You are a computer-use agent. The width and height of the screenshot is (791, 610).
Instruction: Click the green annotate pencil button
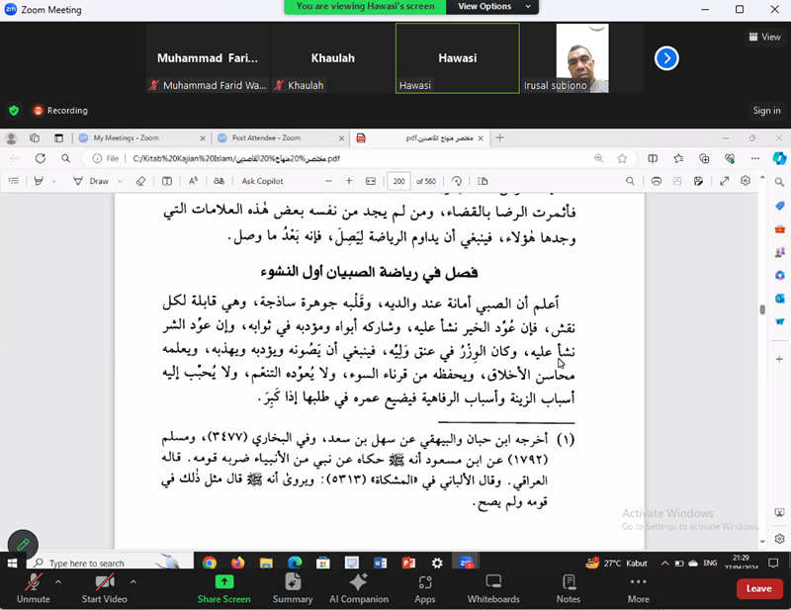click(x=23, y=545)
